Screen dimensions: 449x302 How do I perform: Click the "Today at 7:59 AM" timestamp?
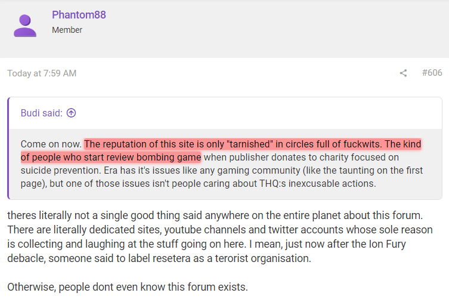click(42, 73)
